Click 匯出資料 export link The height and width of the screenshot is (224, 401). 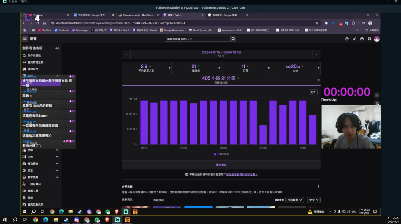(221, 165)
